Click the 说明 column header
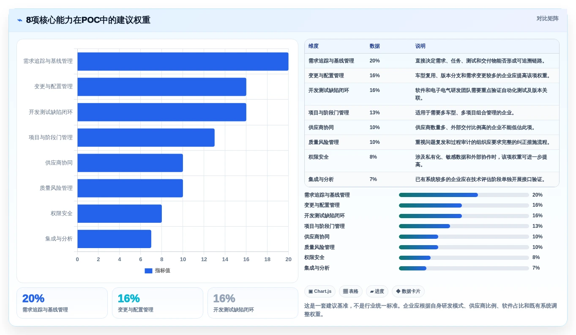This screenshot has width=576, height=335. 420,46
